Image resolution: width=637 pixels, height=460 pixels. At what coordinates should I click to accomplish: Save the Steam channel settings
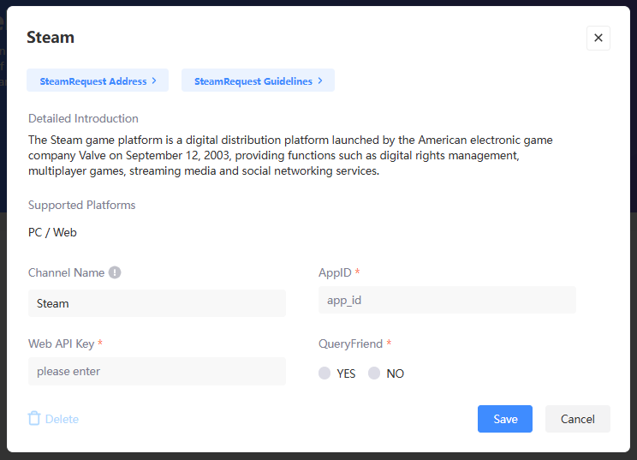[505, 419]
